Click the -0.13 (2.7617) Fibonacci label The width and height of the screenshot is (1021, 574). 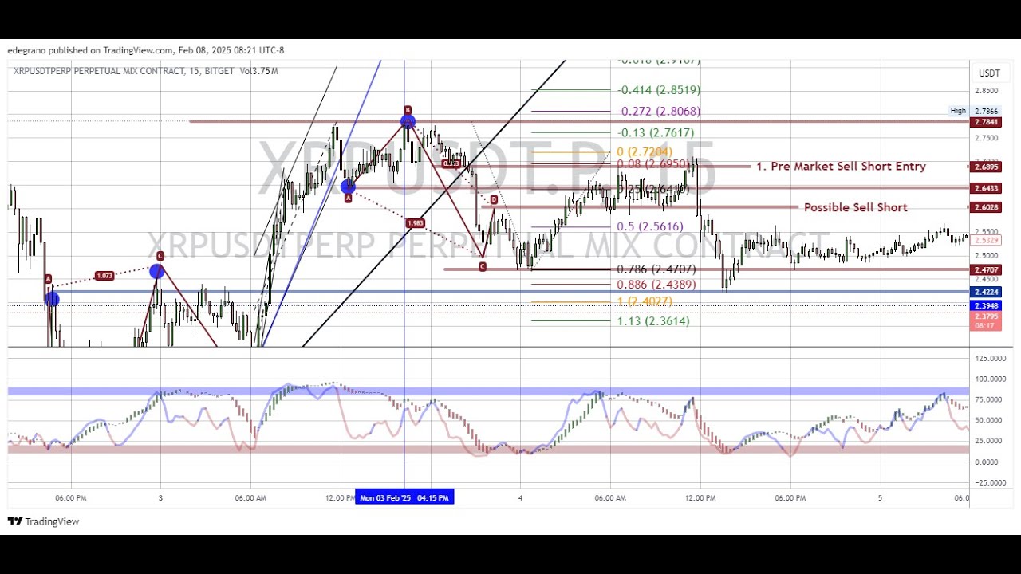click(x=656, y=132)
